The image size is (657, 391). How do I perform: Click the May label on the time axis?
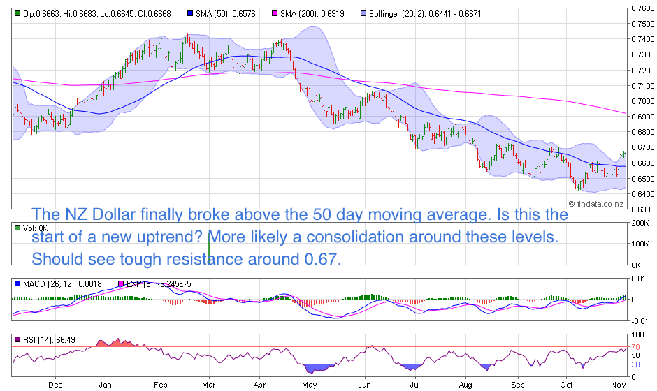pyautogui.click(x=309, y=384)
